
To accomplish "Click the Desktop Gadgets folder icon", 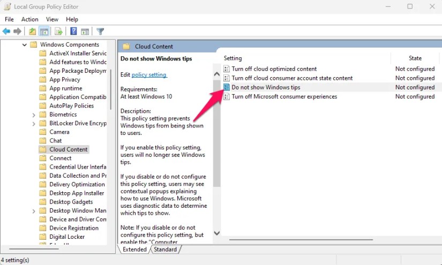I will point(42,202).
